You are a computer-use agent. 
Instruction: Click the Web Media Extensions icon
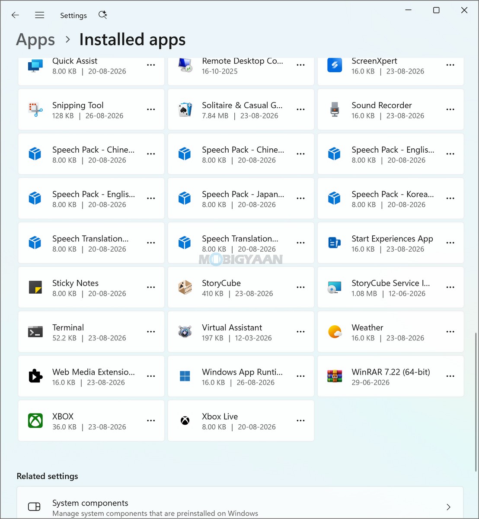(35, 376)
